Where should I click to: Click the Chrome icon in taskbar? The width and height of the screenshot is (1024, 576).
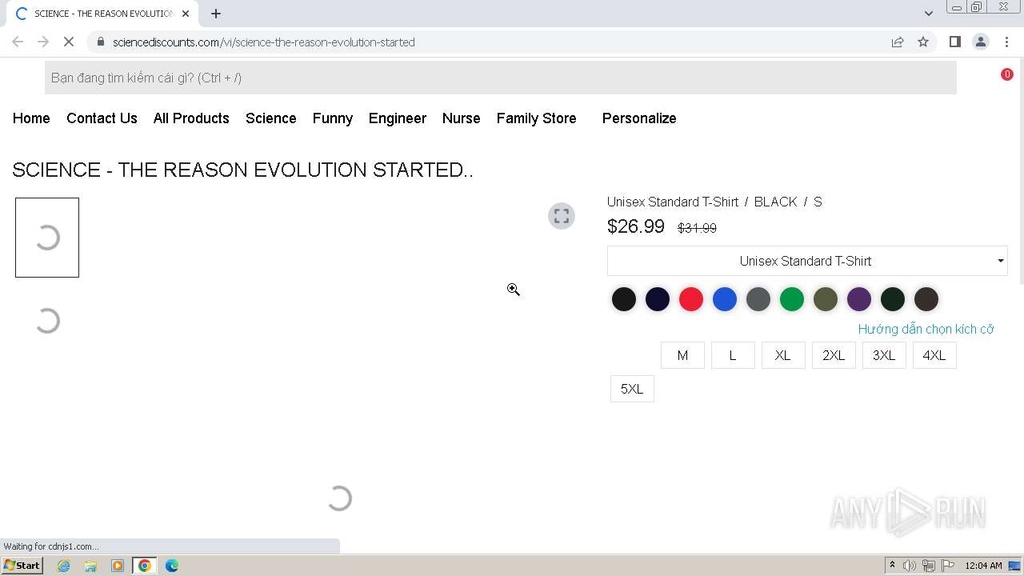point(145,566)
